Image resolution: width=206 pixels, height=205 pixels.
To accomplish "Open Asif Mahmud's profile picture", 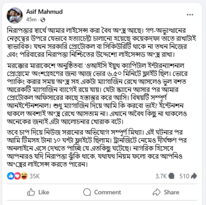I will pos(15,15).
